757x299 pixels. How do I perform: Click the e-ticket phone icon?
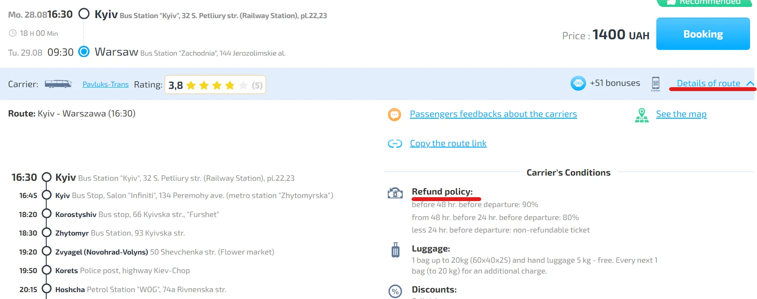click(x=655, y=84)
